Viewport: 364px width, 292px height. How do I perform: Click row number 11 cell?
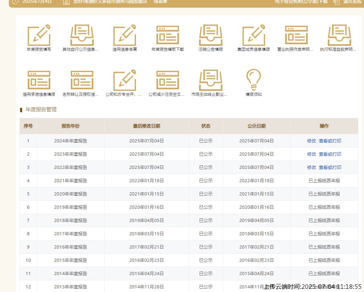pos(28,273)
